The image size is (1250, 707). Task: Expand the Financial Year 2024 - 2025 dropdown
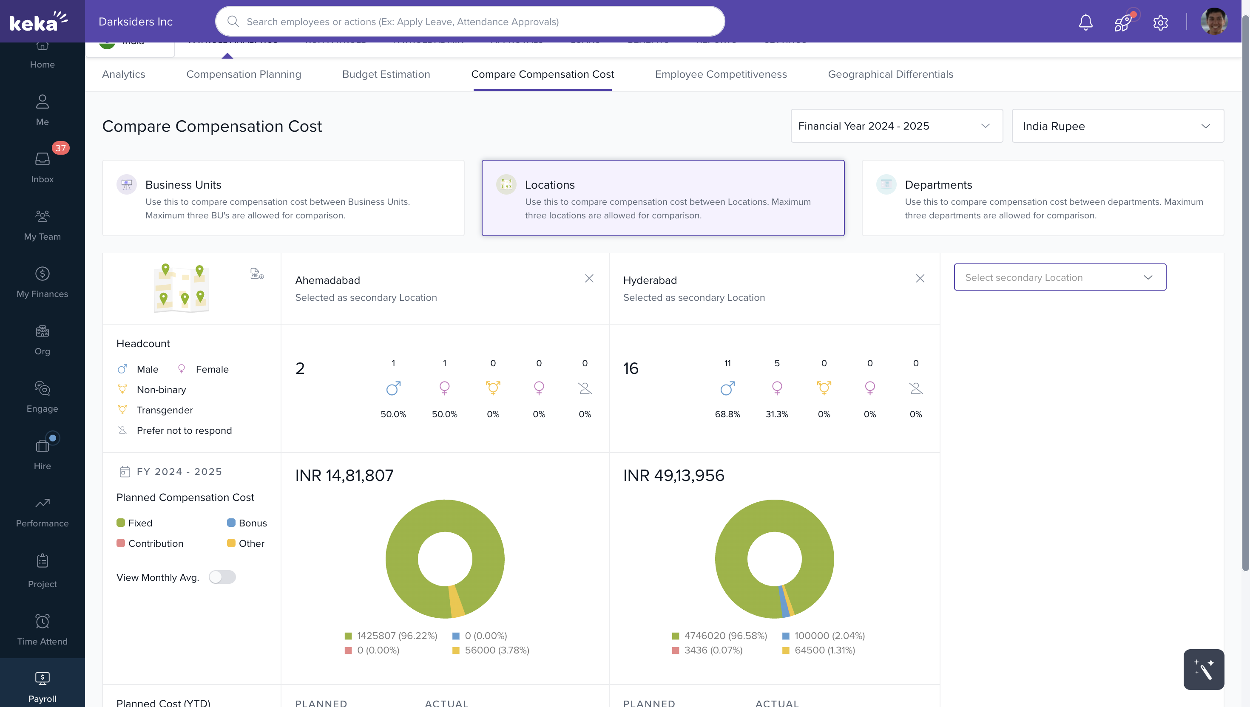coord(896,126)
